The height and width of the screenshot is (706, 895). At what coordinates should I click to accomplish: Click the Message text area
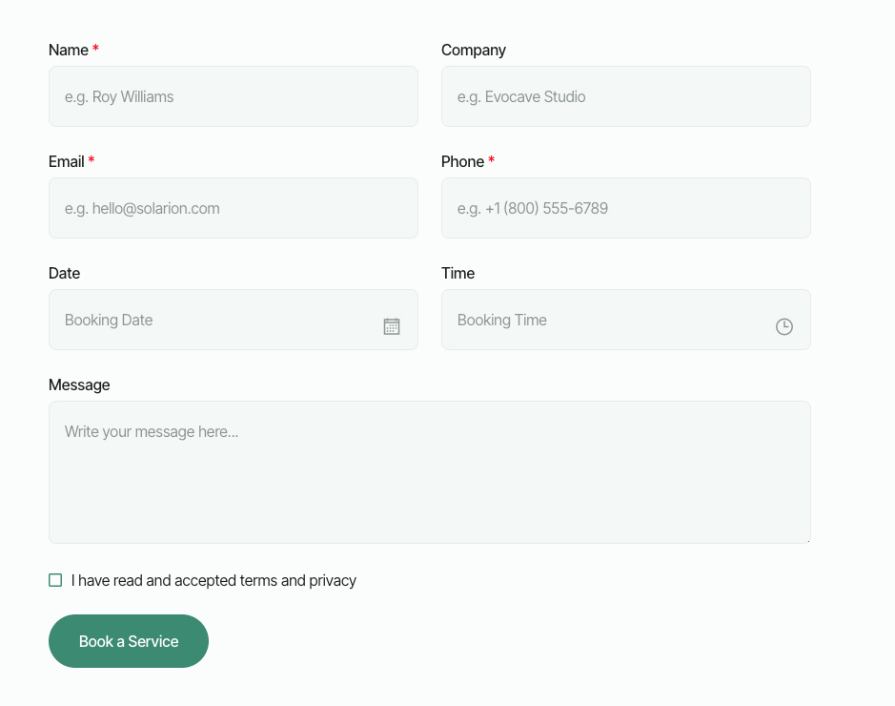click(429, 472)
